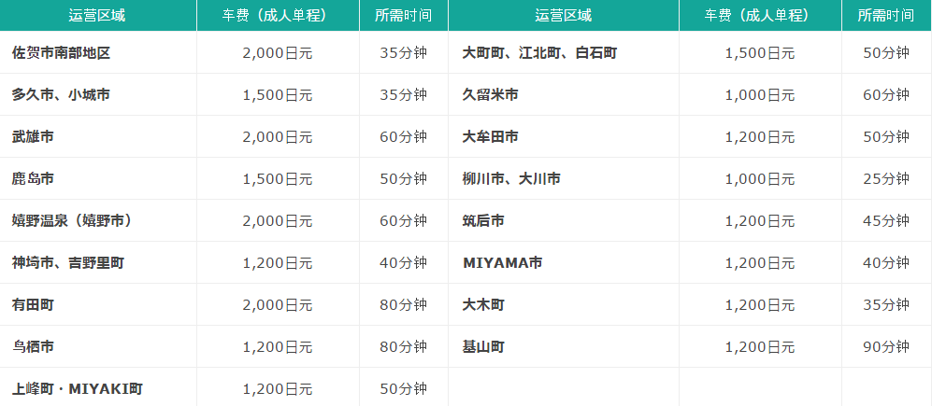Click the 上峰町・MIYAKI町 row label
932x406 pixels.
point(78,388)
